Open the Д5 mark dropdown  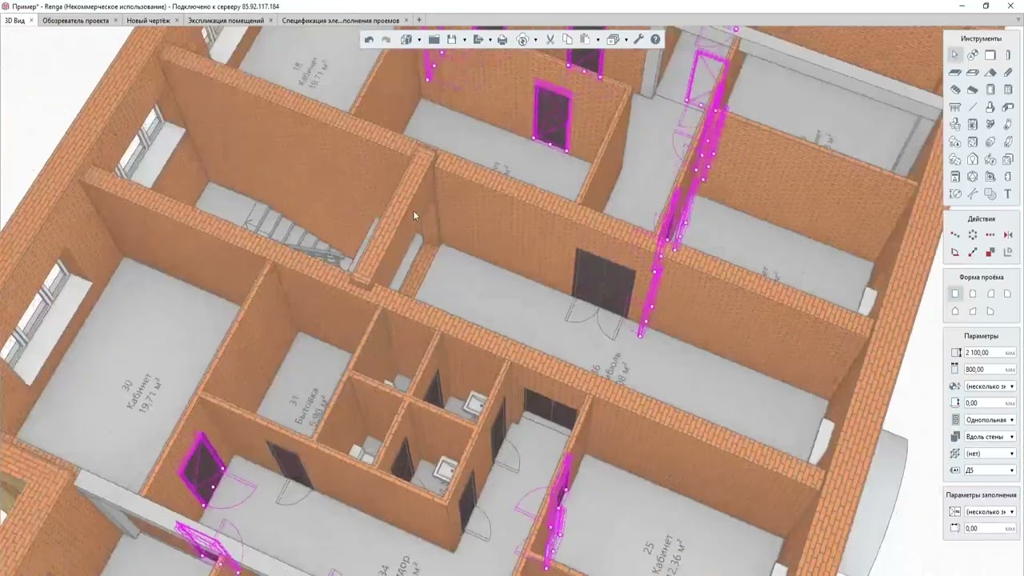coord(990,470)
